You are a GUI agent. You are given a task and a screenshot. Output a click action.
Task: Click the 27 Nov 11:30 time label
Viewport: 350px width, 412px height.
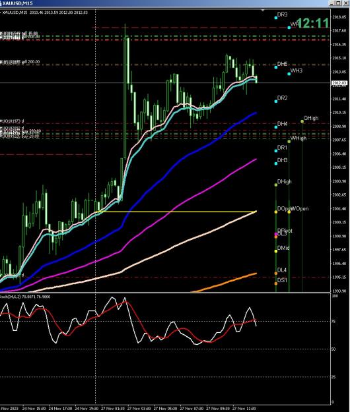244,409
